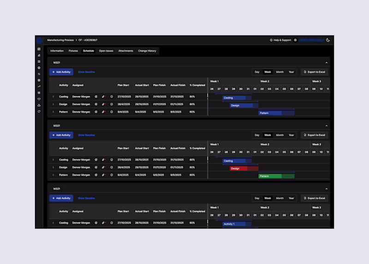Viewport: 369px width, 264px height.
Task: Open Help & Support
Action: pyautogui.click(x=280, y=40)
